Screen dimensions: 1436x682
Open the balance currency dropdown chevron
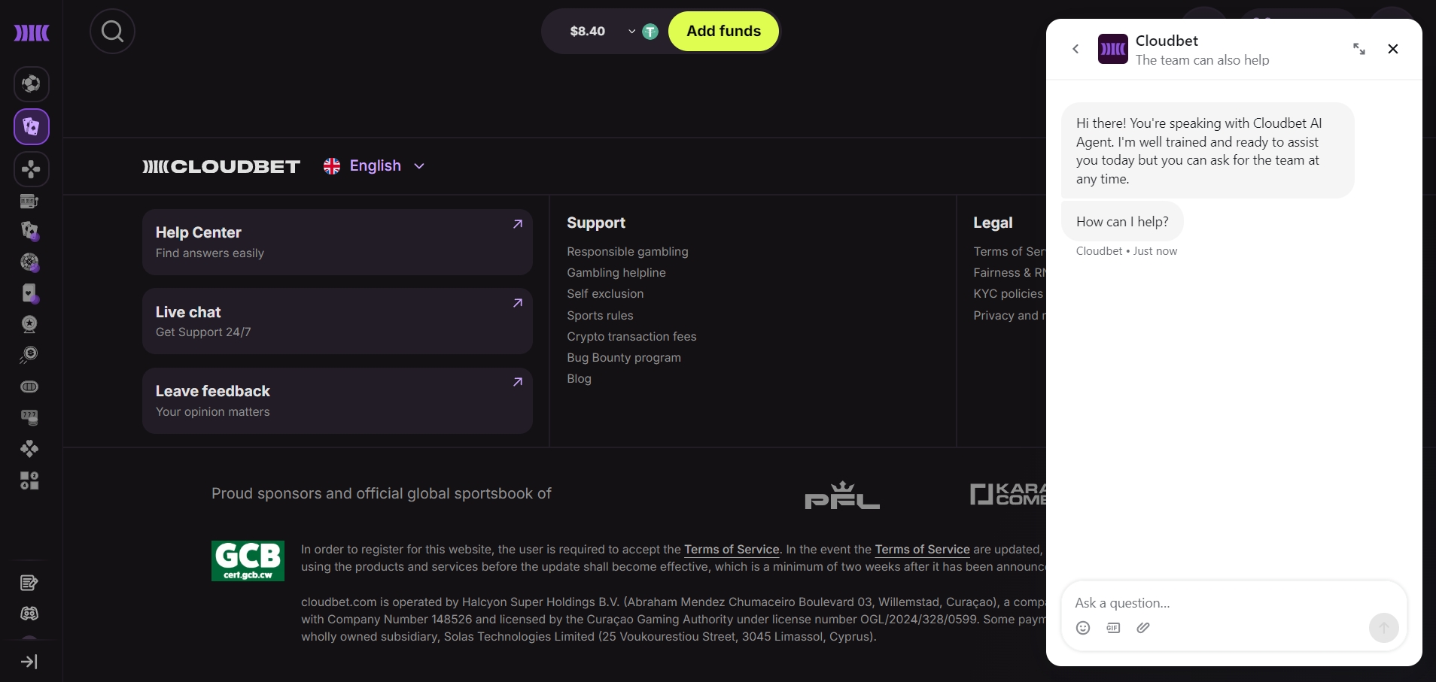tap(631, 32)
